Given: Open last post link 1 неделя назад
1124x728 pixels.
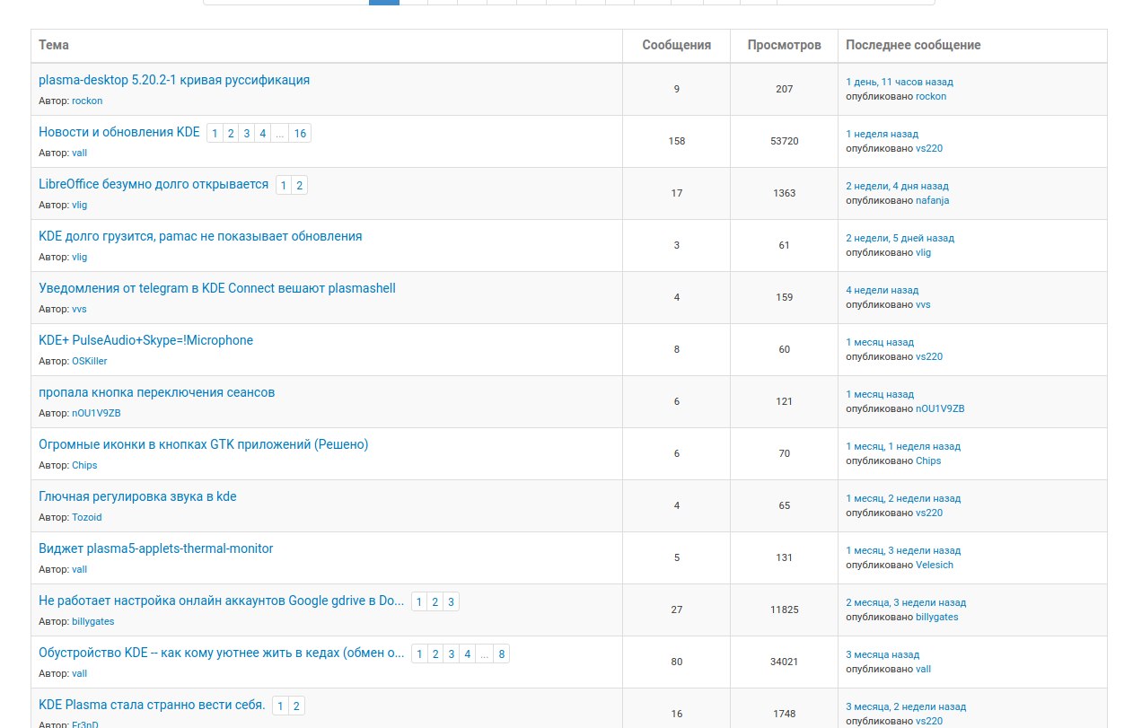Looking at the screenshot, I should point(882,134).
